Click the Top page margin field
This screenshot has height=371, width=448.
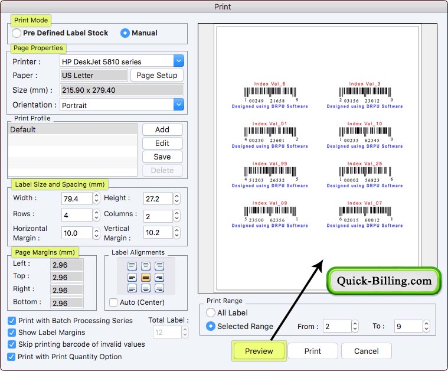[x=67, y=277]
